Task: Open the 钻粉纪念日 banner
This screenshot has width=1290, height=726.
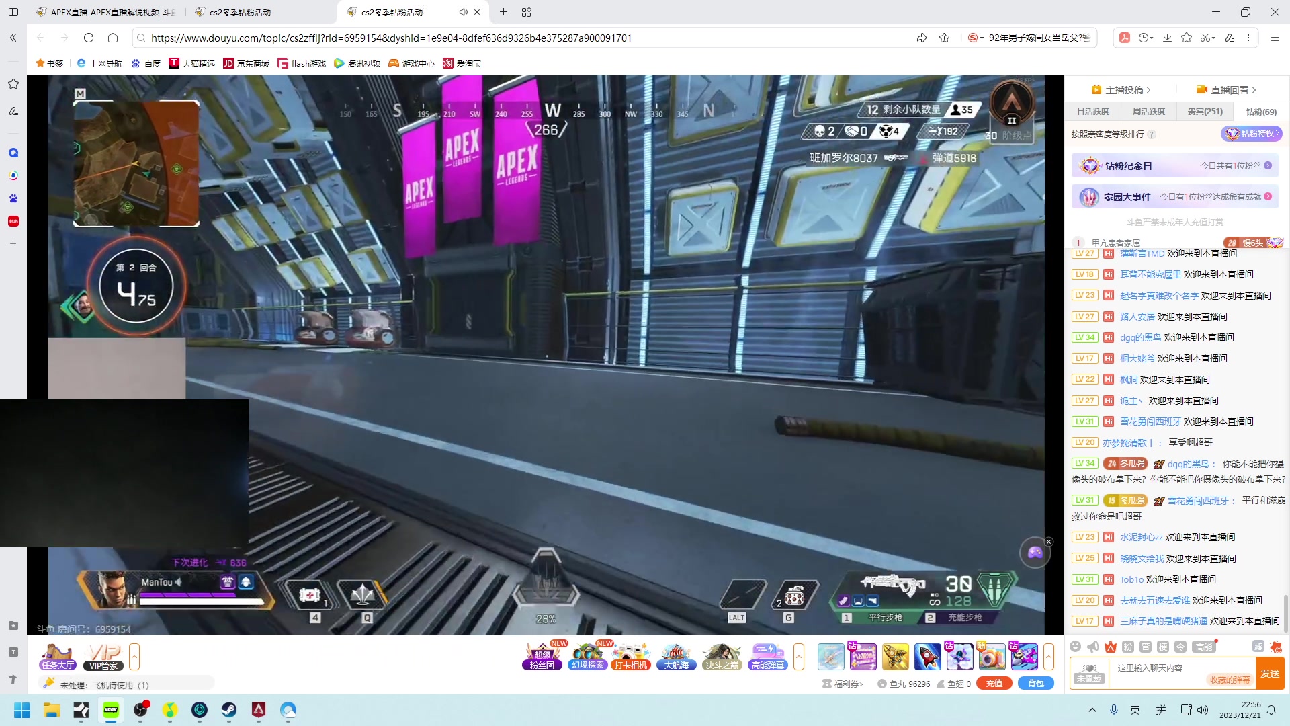Action: 1175,165
